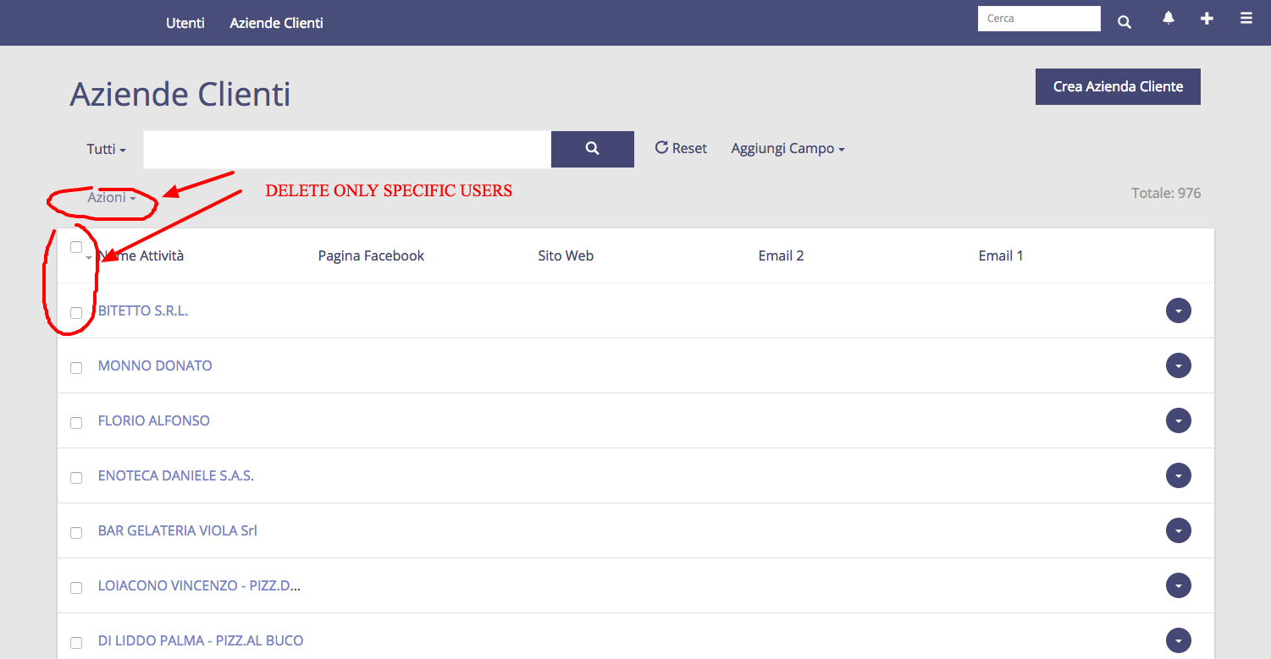Expand the Azioni dropdown
1271x659 pixels.
[x=111, y=198]
